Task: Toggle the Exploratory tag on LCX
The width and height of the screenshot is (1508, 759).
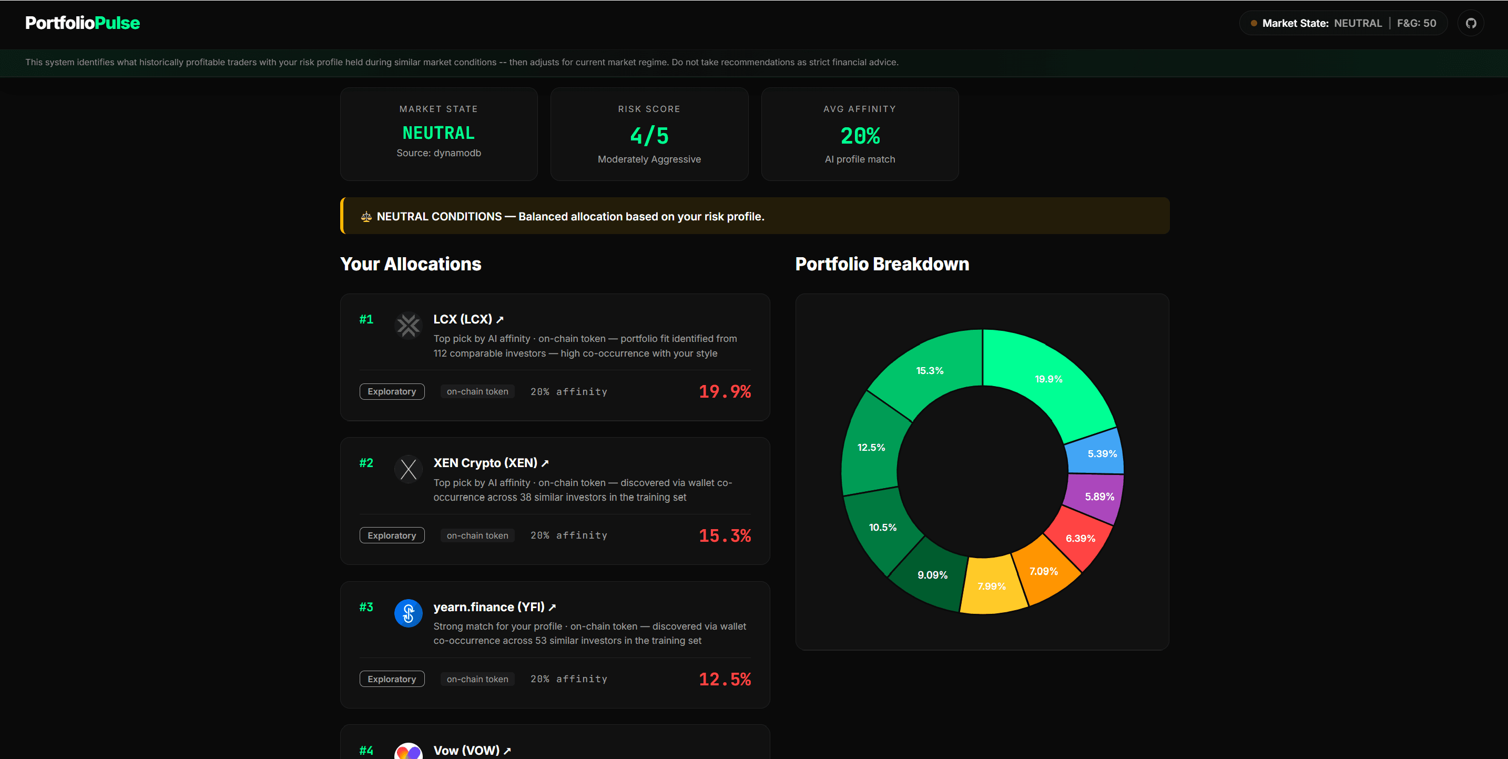Action: [392, 391]
